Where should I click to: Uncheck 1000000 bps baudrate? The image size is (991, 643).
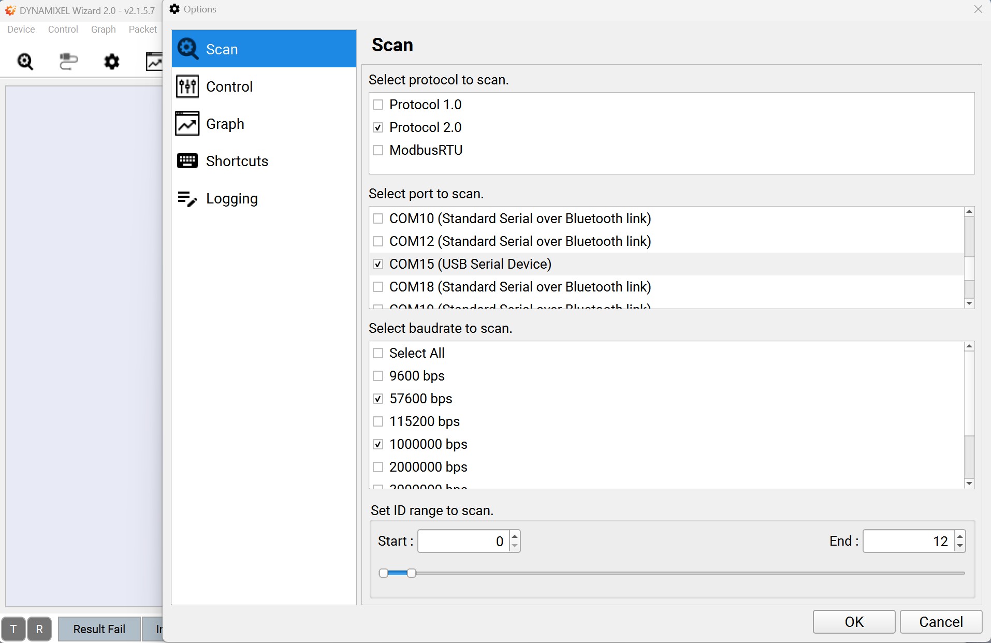point(378,444)
